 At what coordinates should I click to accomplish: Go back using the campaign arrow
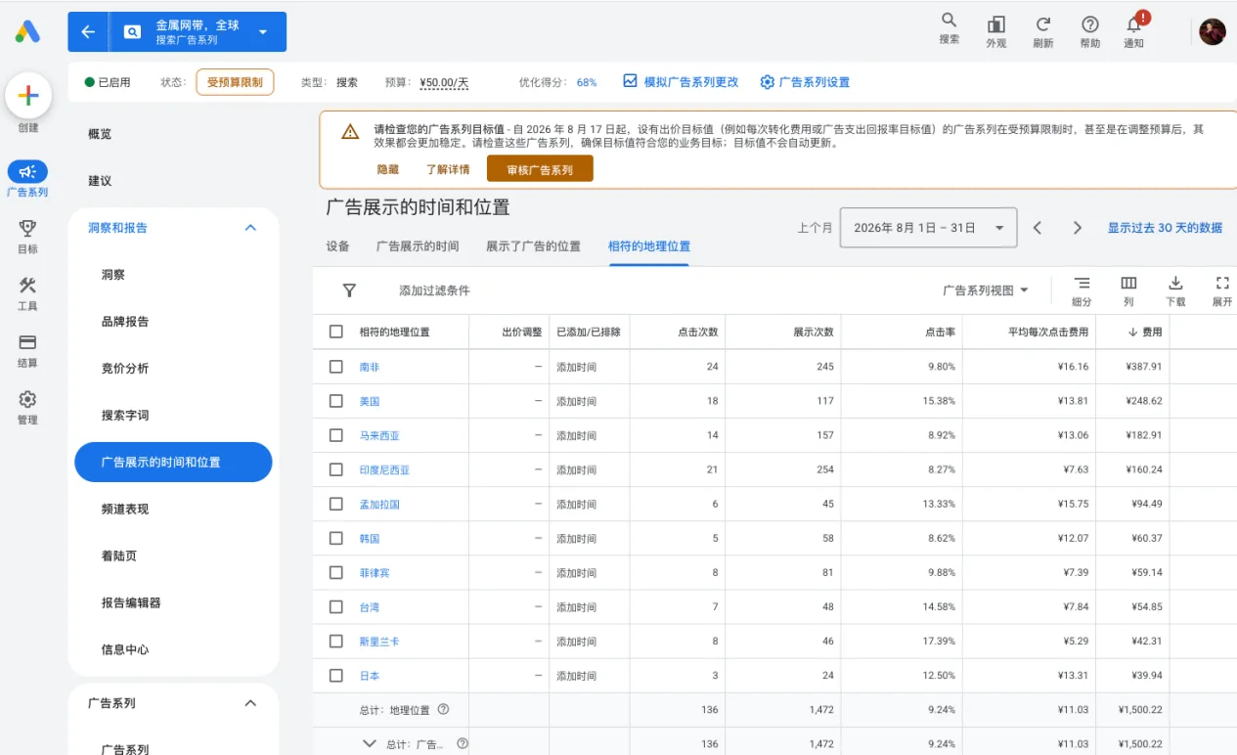(88, 31)
